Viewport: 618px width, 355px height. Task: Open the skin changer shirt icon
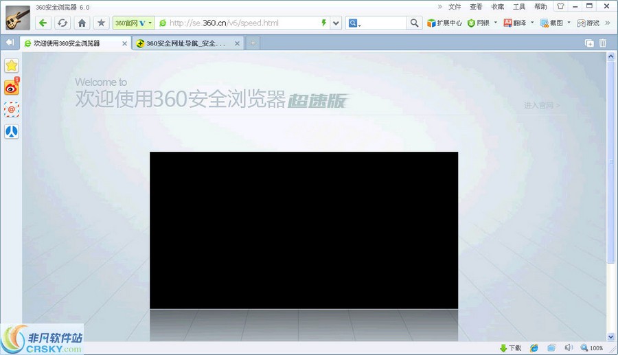click(x=560, y=6)
